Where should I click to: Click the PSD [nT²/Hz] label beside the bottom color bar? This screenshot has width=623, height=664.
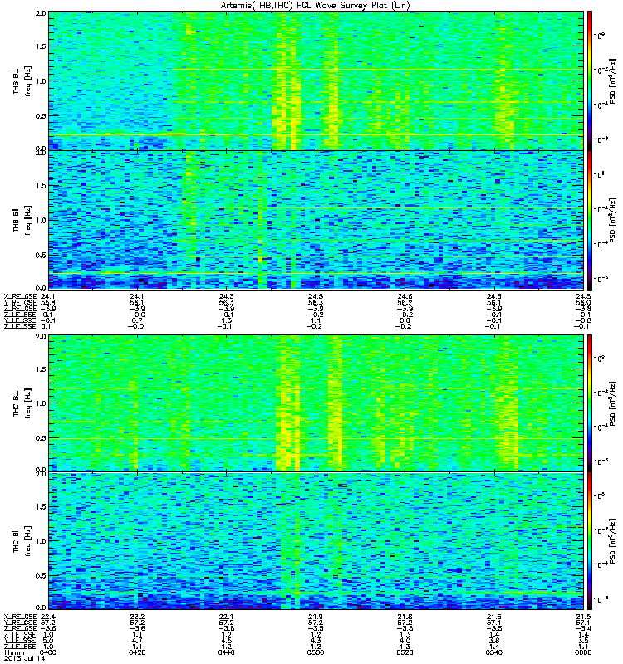[612, 541]
